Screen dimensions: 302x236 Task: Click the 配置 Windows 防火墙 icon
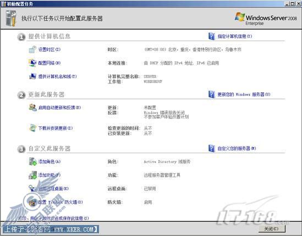[x=32, y=202]
